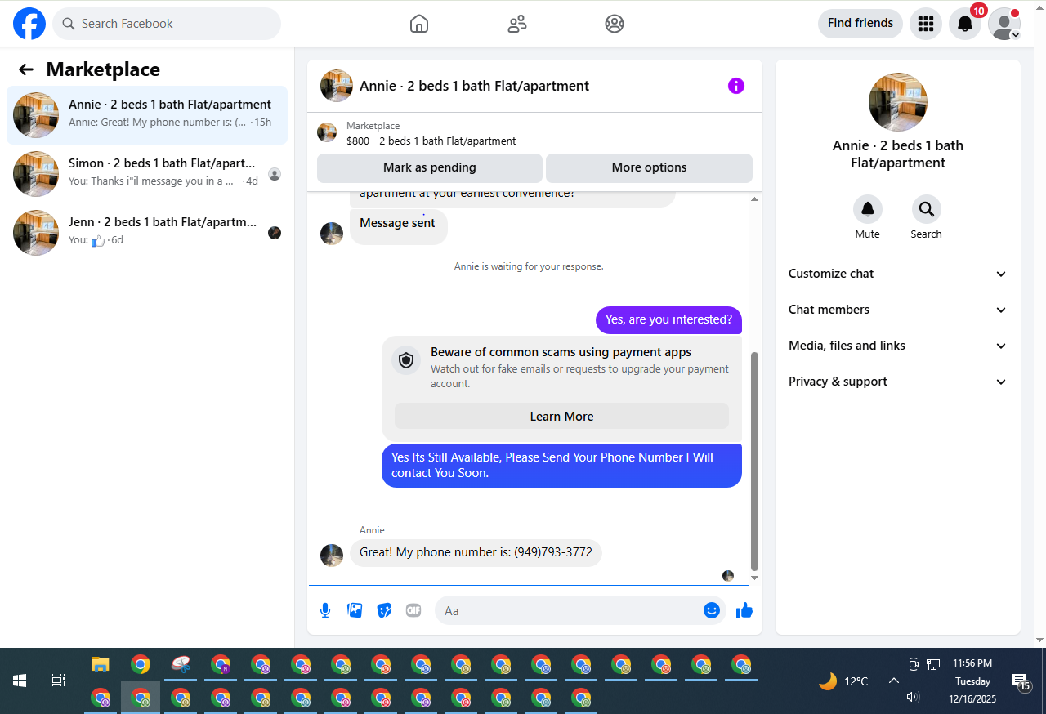Click the chat scrollbar up arrow
The image size is (1046, 714).
[754, 199]
